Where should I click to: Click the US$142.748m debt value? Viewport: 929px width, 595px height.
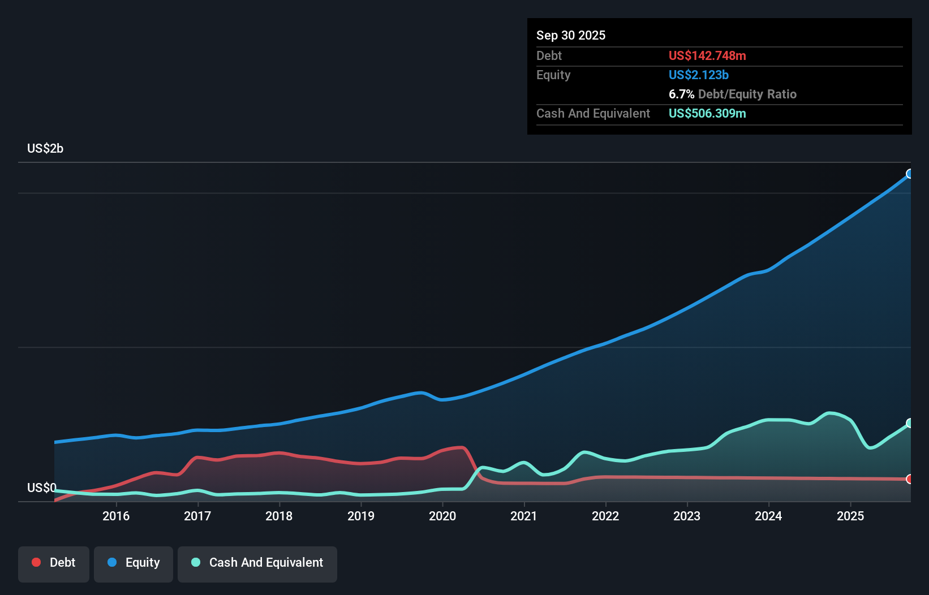pyautogui.click(x=707, y=55)
